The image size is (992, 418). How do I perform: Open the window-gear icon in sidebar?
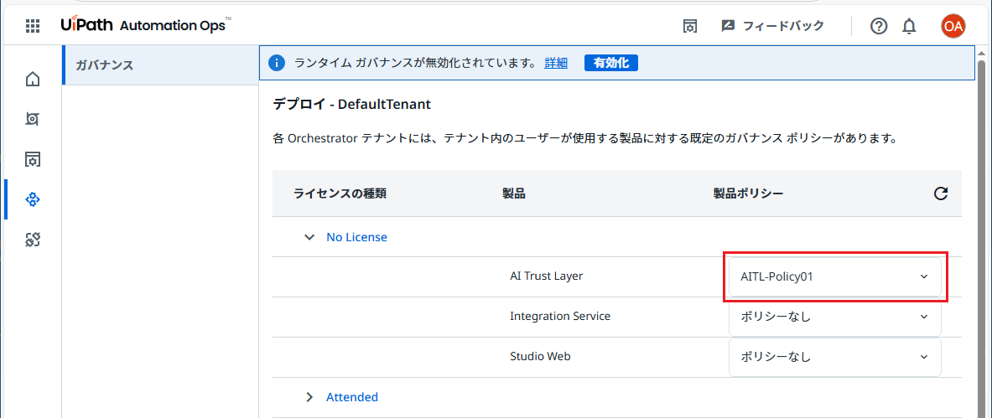coord(33,159)
